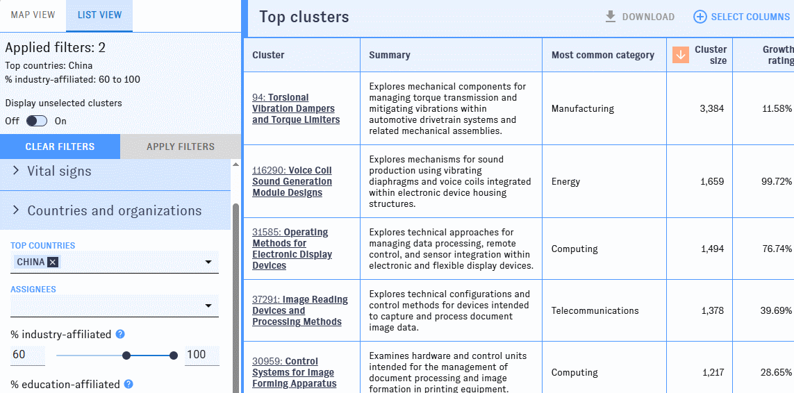Click the growth rating 76.74%
Image resolution: width=794 pixels, height=393 pixels.
point(776,249)
